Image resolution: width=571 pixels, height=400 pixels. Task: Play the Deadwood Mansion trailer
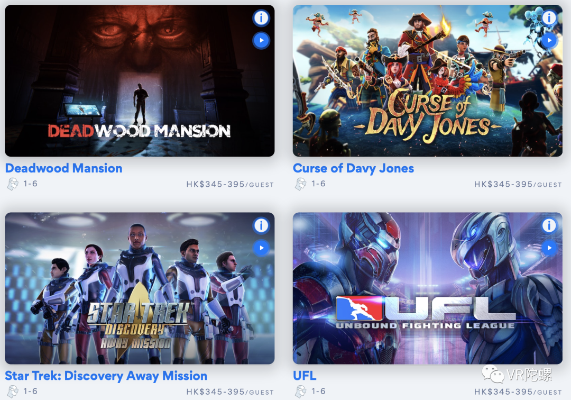point(261,40)
